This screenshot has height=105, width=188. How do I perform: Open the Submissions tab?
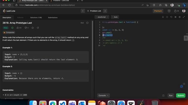coord(53,17)
